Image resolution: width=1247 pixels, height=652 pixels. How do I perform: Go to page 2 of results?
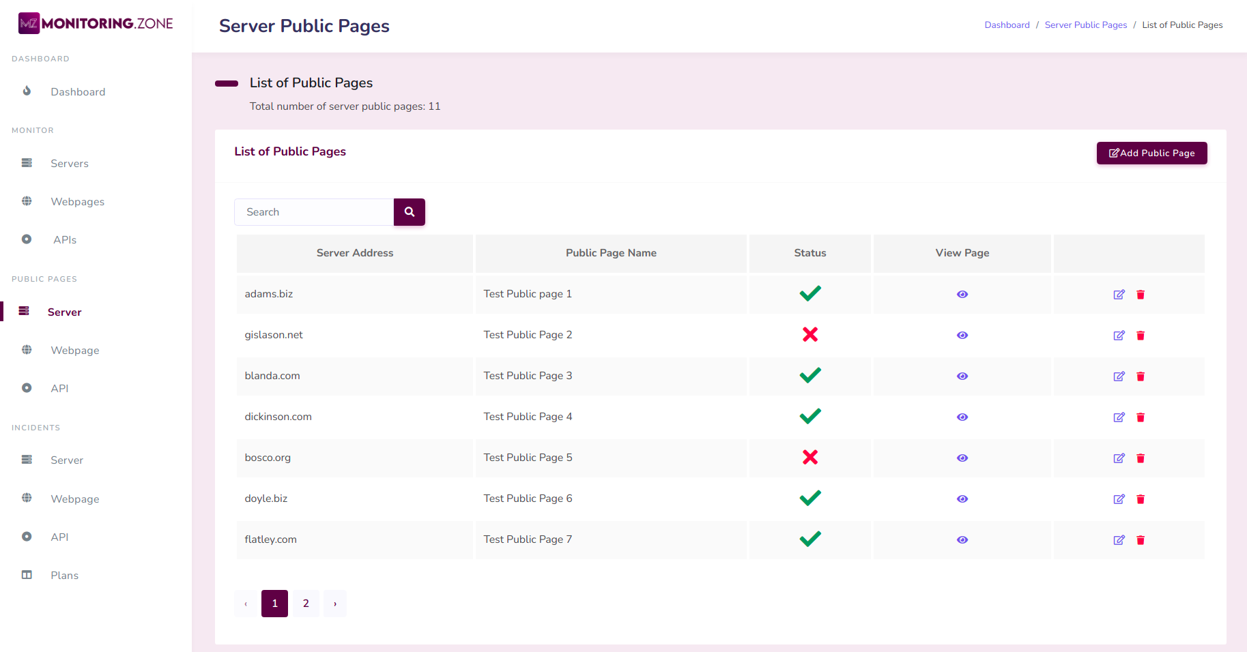tap(306, 604)
